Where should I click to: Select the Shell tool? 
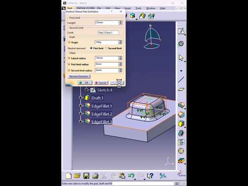pos(181,133)
